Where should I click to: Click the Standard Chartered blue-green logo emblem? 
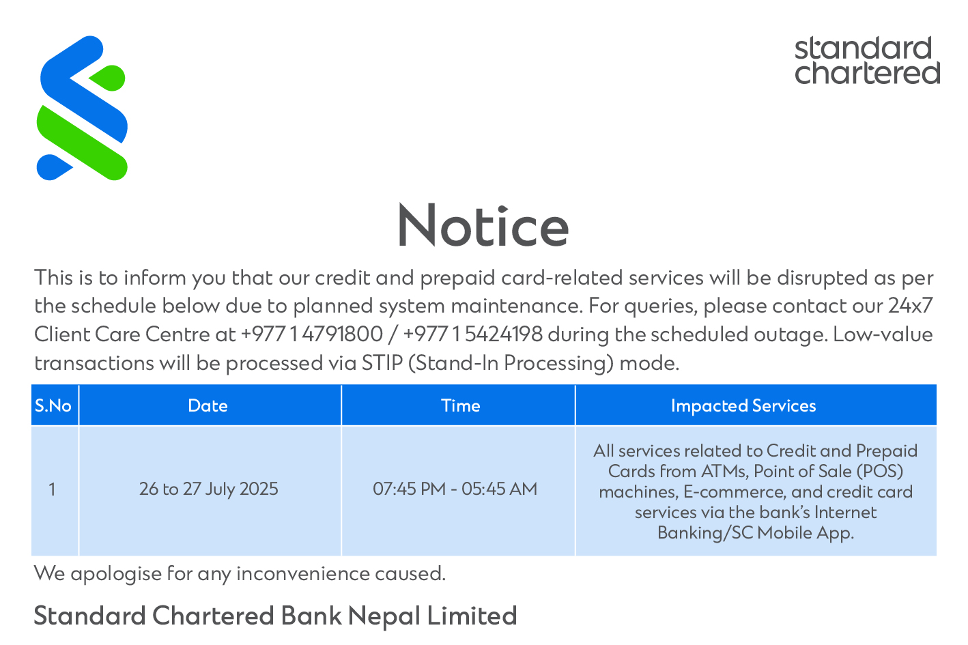coord(82,108)
